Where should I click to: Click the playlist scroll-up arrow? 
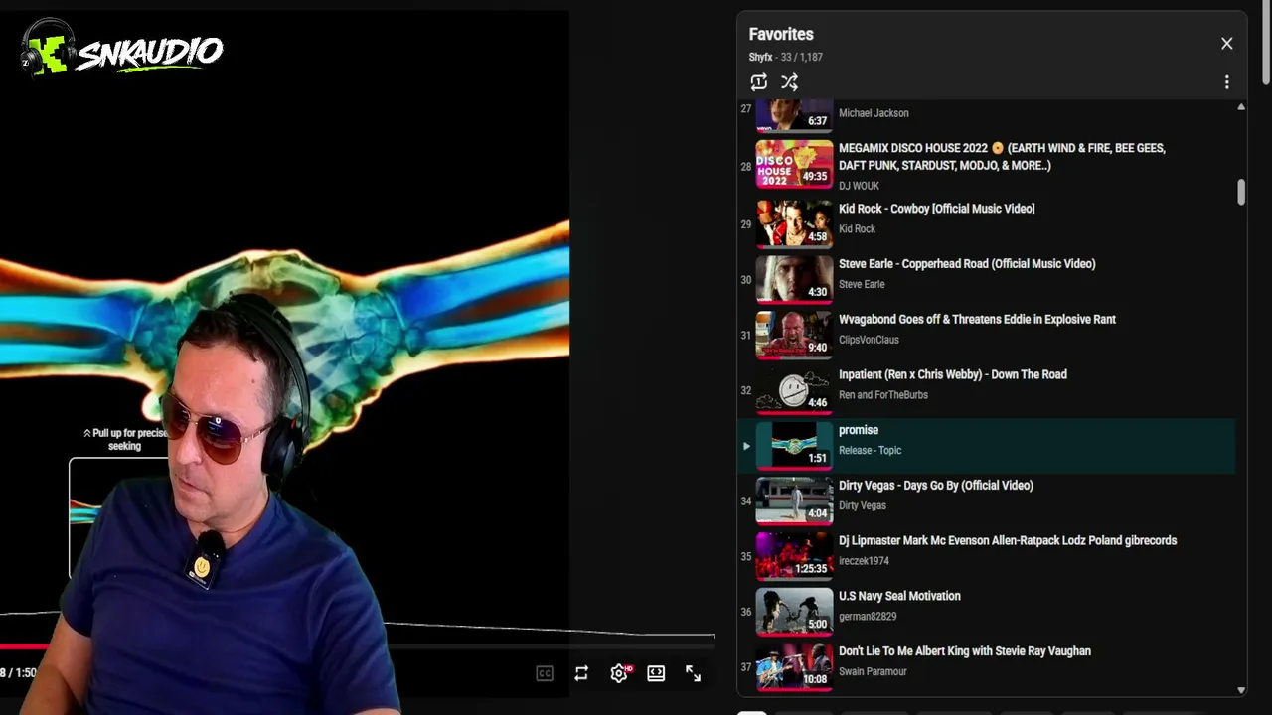click(x=1240, y=106)
